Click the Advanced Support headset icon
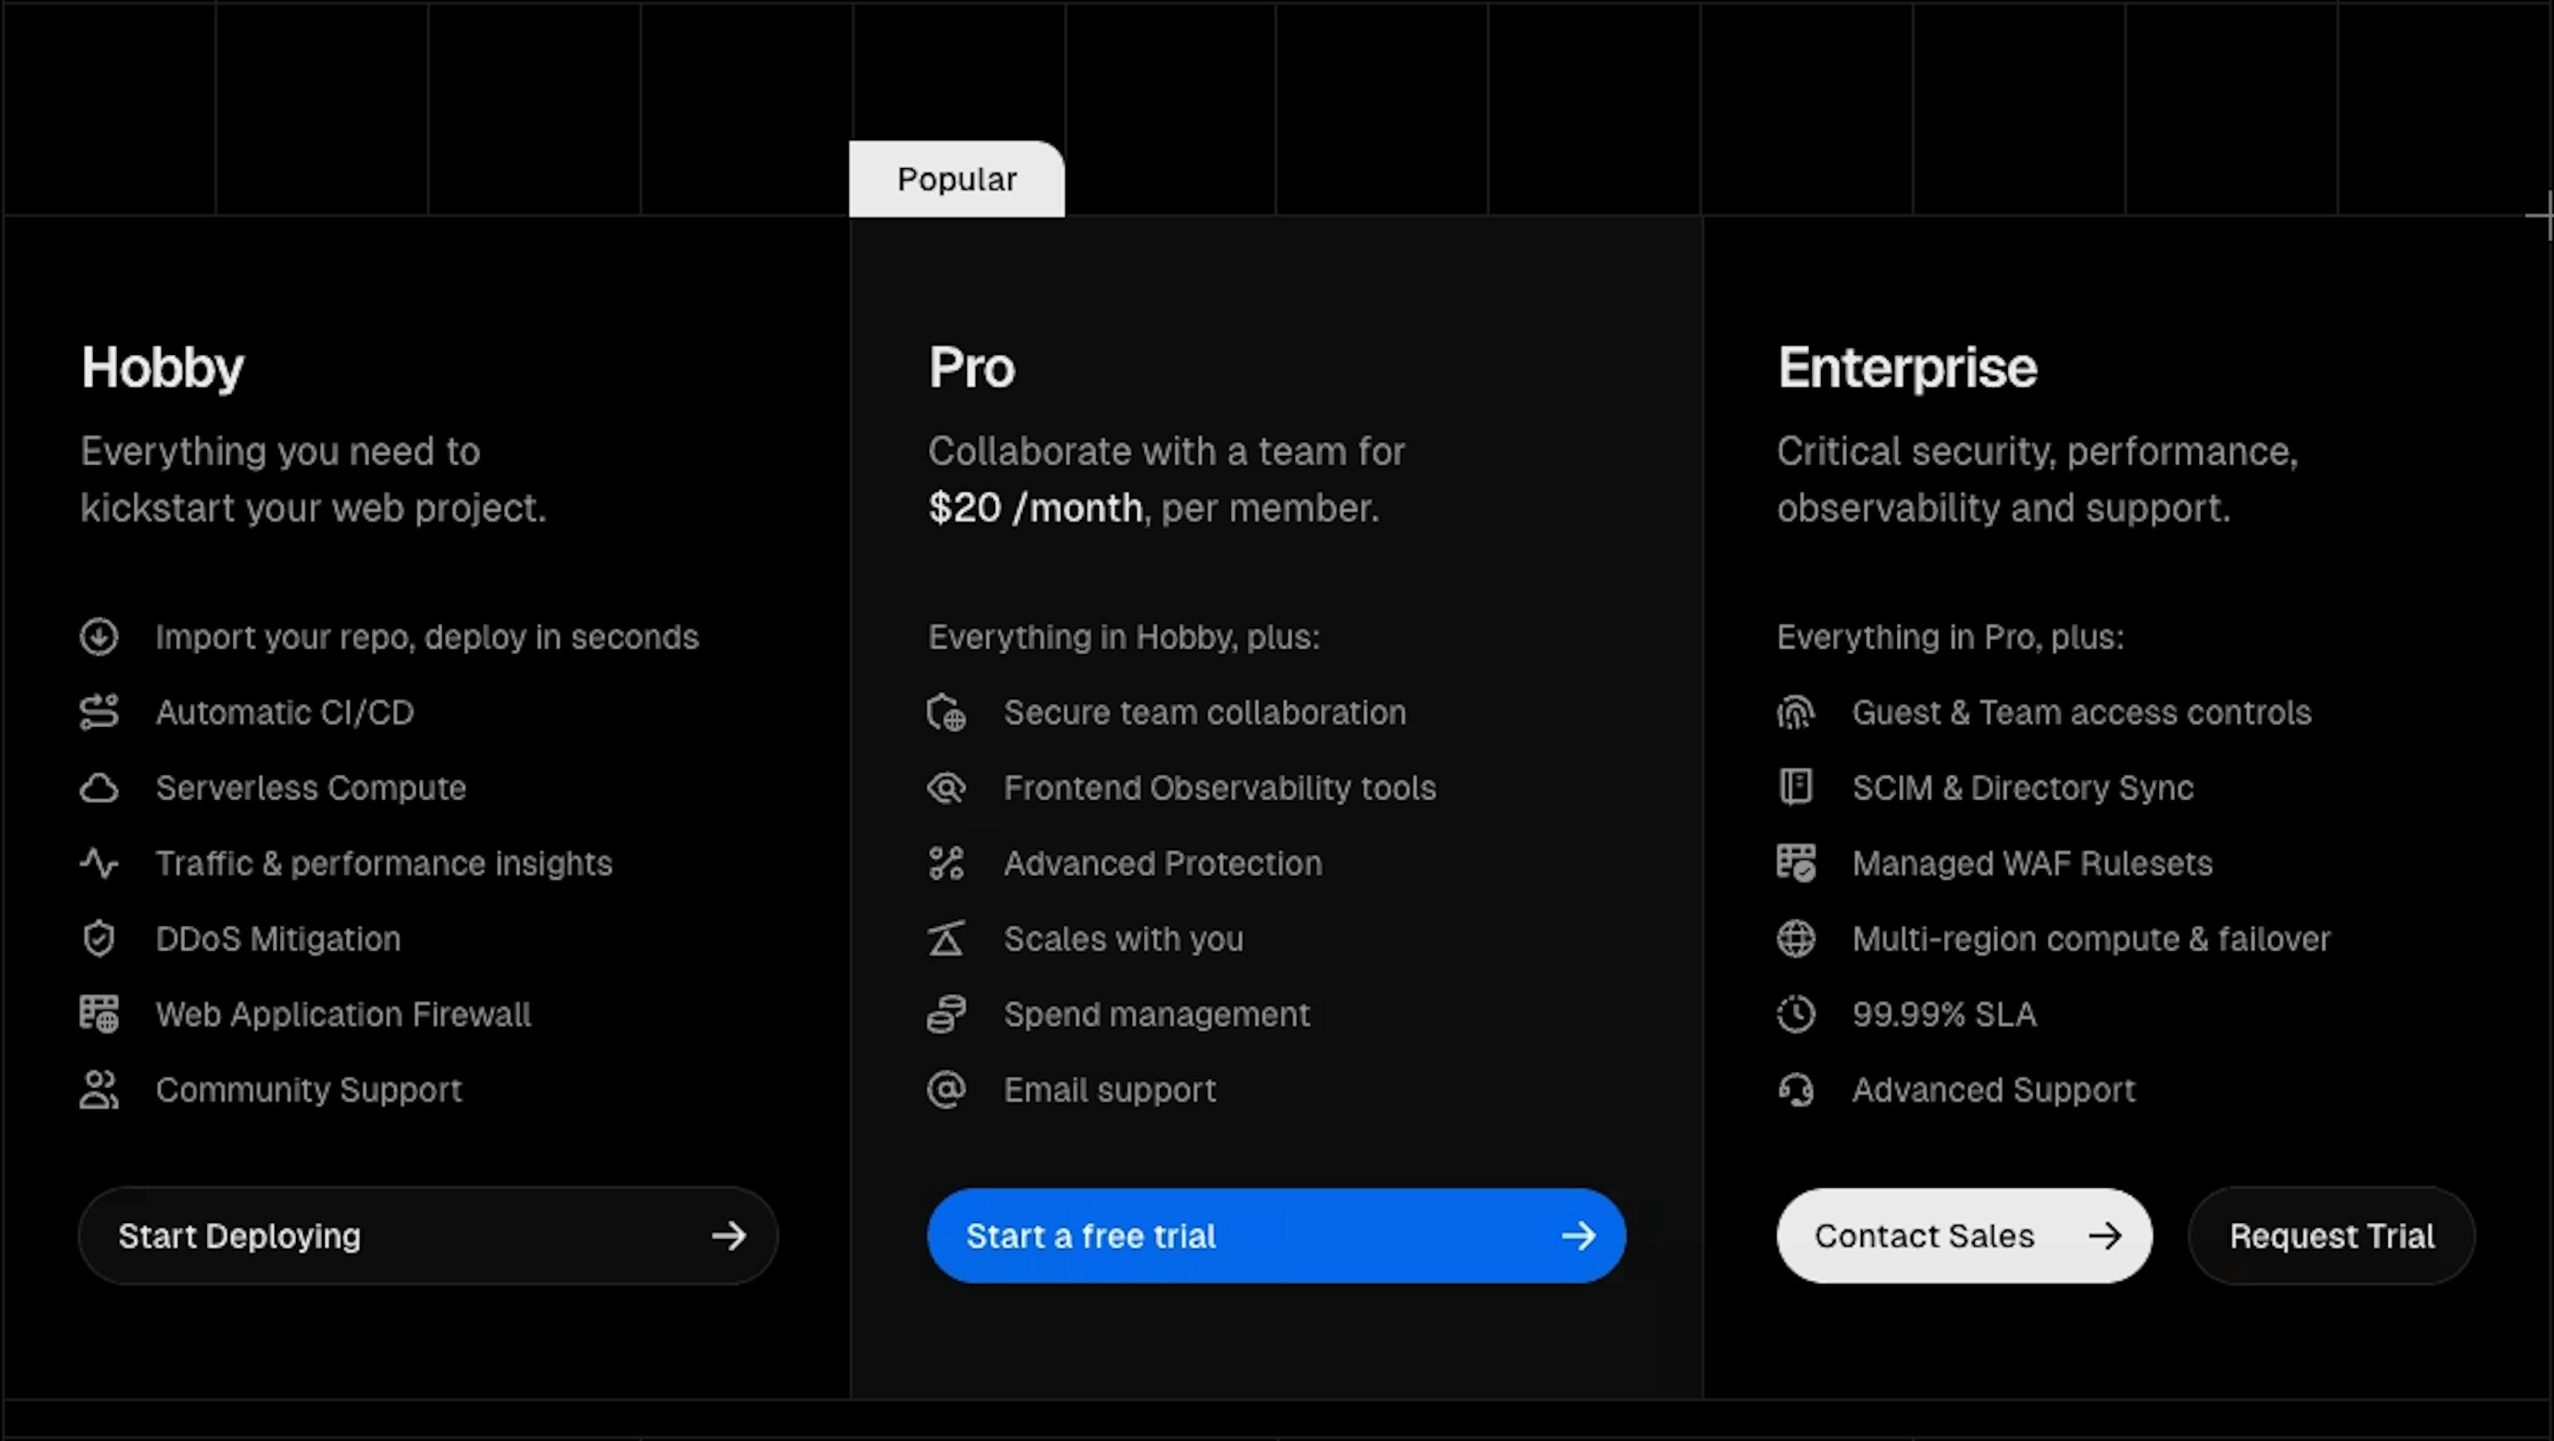 (1796, 1089)
